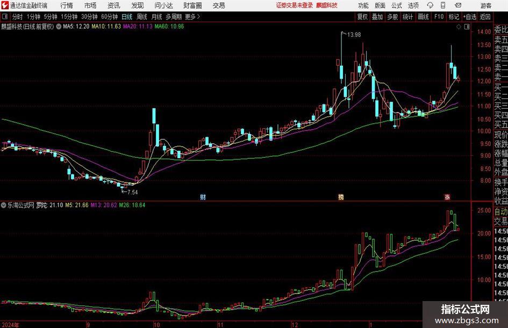Click the 叠加 overlay button

[x=377, y=17]
